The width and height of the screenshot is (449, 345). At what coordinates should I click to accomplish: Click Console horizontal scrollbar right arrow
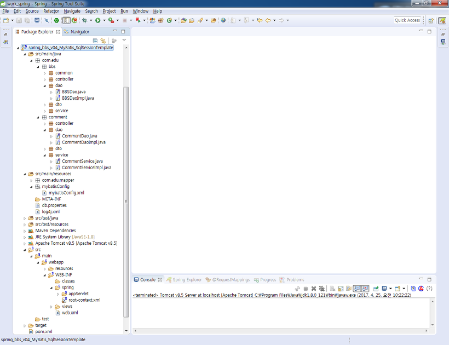pyautogui.click(x=427, y=331)
